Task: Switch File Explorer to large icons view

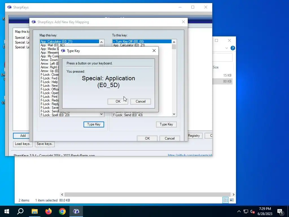Action: point(232,200)
